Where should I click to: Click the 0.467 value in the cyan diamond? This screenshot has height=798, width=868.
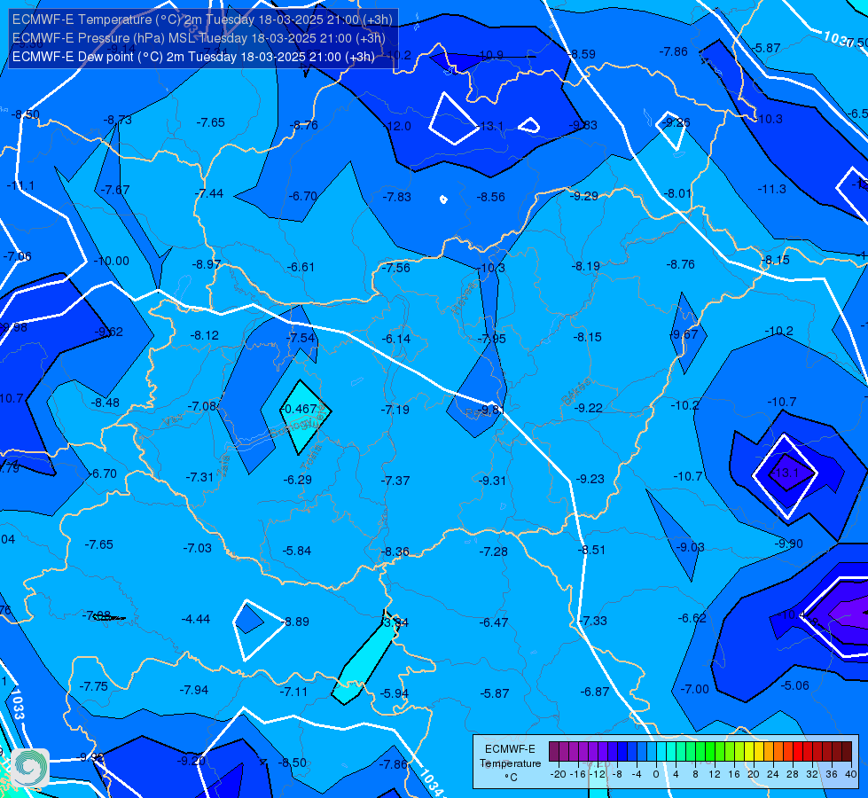[x=300, y=410]
